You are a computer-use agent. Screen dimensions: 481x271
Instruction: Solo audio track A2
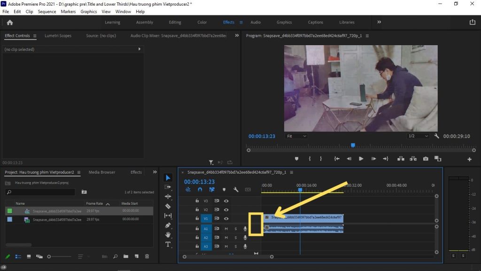click(235, 238)
